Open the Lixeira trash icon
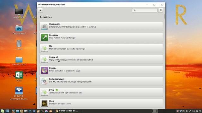This screenshot has height=113, width=202. point(19,45)
